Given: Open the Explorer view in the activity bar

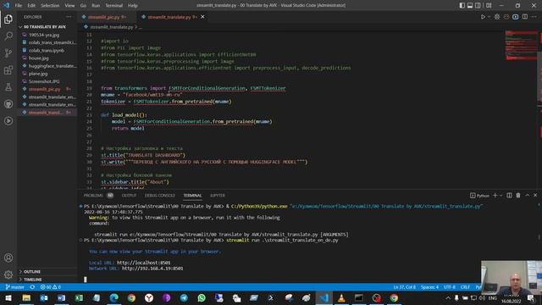Looking at the screenshot, I should [8, 19].
